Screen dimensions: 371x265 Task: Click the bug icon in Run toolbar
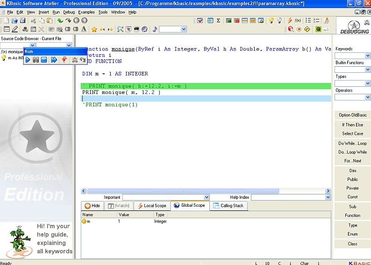pos(75,60)
